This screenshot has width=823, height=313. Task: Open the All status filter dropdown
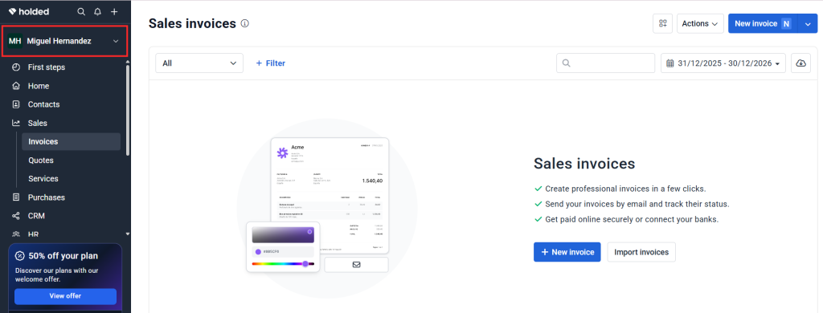tap(199, 63)
